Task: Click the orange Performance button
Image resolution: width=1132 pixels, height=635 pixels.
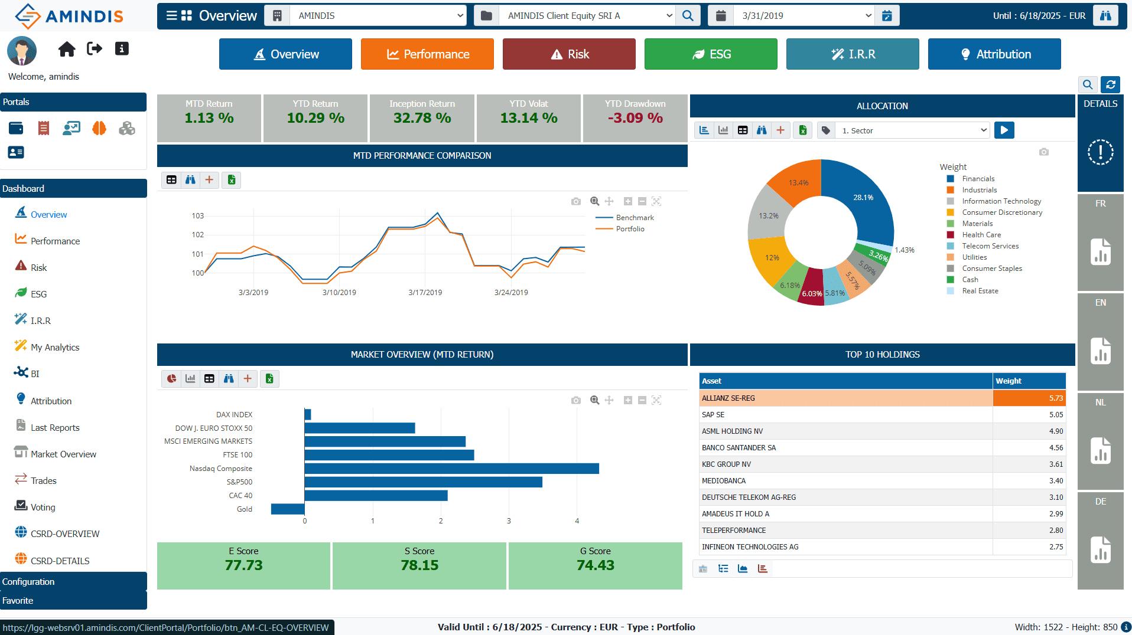Action: pyautogui.click(x=427, y=54)
